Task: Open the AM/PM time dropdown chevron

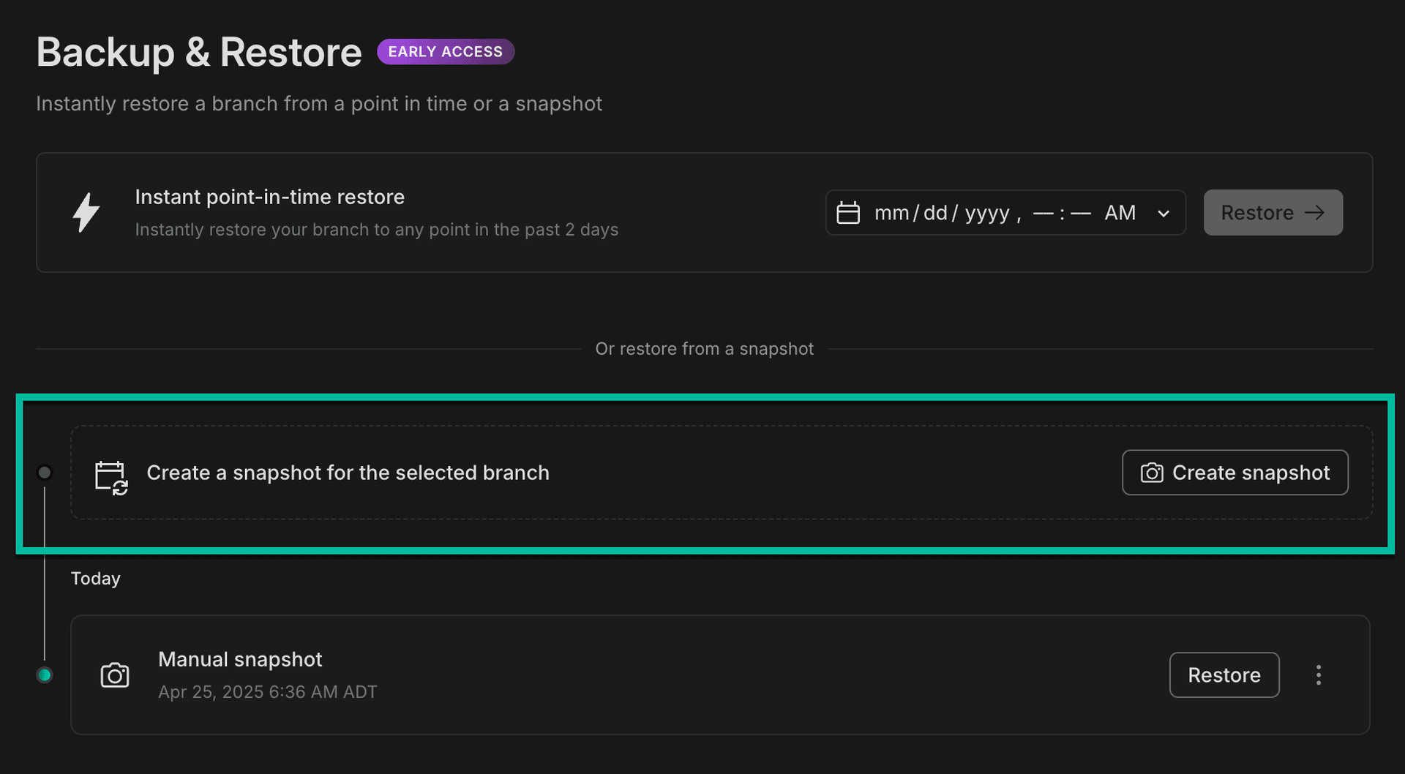Action: pos(1164,214)
